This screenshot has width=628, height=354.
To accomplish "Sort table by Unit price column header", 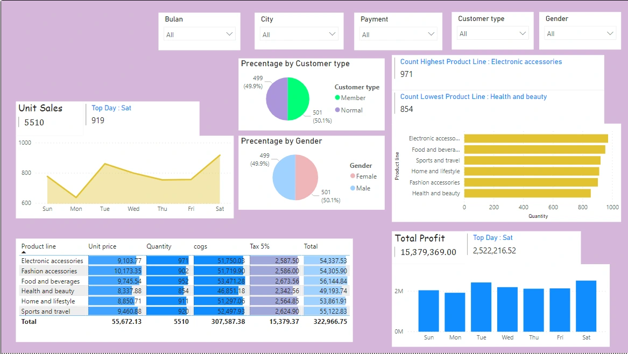I will click(102, 246).
